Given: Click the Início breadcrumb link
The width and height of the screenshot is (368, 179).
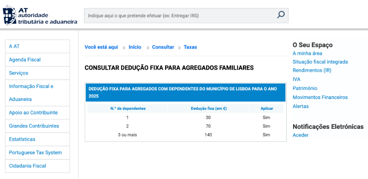Looking at the screenshot, I should (x=135, y=47).
